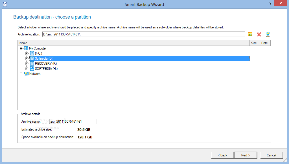
Task: Click the map network drive icon
Action: click(268, 34)
